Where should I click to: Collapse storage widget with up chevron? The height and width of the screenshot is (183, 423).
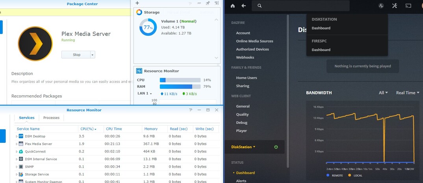click(216, 20)
